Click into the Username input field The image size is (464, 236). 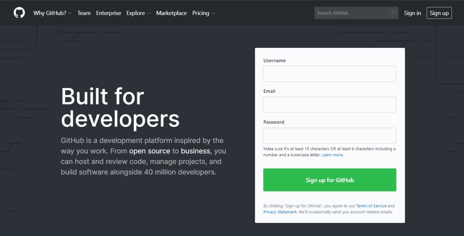point(330,74)
